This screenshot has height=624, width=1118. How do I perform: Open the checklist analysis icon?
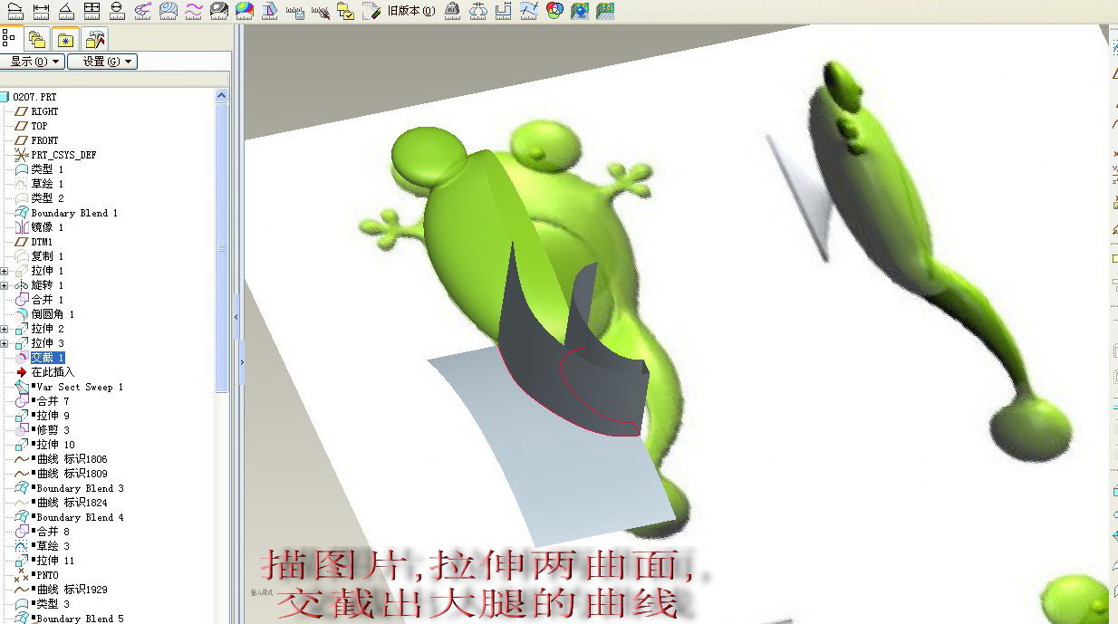pos(345,11)
